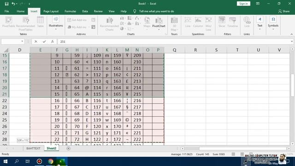
Task: Open Customize Quick Access Toolbar dropdown
Action: [29, 4]
